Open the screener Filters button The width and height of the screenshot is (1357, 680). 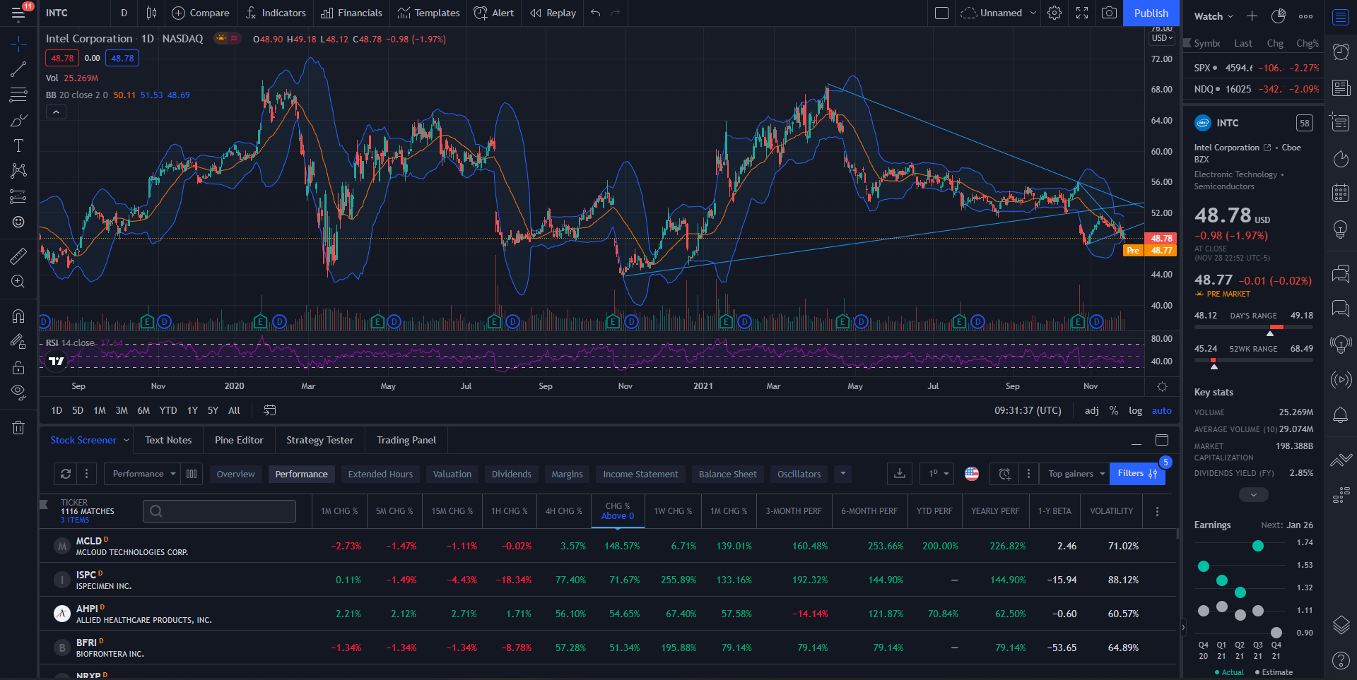click(1137, 474)
